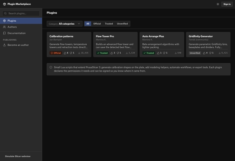The width and height of the screenshot is (235, 161).
Task: Click download icon on Gridfinity Generator card
Action: point(220,53)
